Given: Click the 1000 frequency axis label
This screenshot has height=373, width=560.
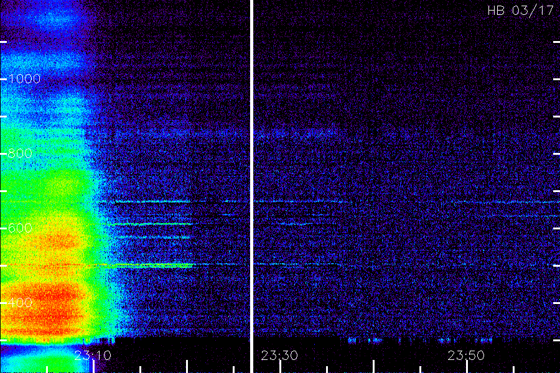Looking at the screenshot, I should coord(24,79).
